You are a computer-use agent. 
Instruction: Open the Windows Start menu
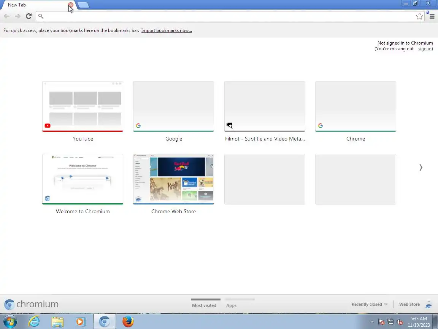coord(10,321)
